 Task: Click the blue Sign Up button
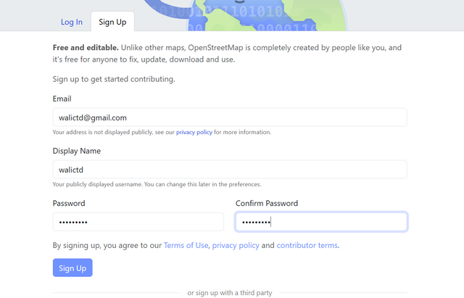(72, 268)
